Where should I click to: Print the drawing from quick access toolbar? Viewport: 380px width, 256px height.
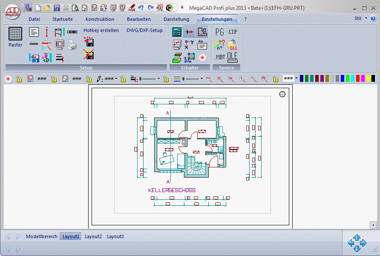tap(66, 8)
